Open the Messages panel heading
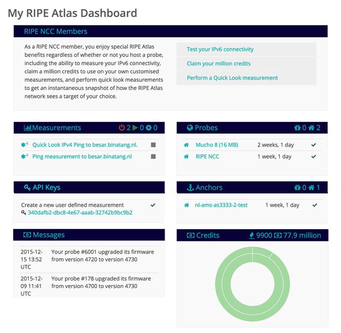Viewport: 341px width, 333px height. click(48, 235)
